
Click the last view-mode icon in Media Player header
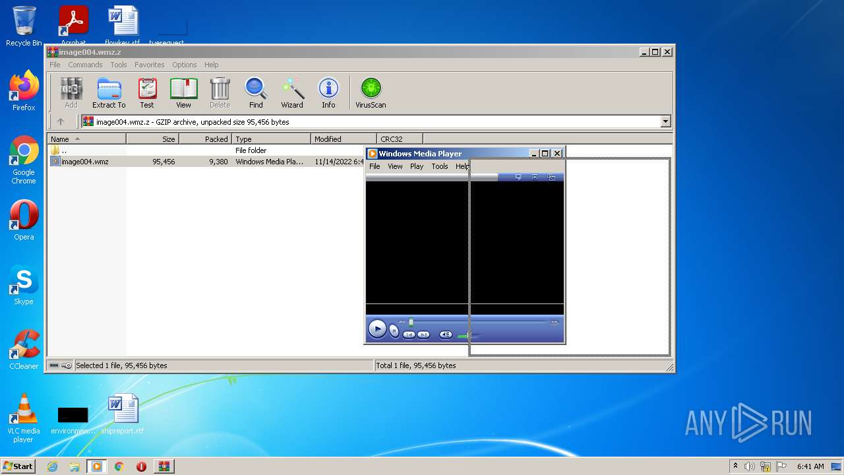pyautogui.click(x=552, y=177)
